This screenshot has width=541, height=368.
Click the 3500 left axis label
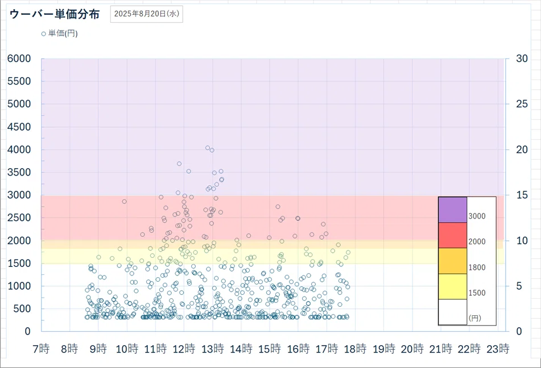tap(19, 172)
